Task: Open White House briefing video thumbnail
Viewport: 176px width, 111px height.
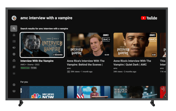Action: pos(89,92)
